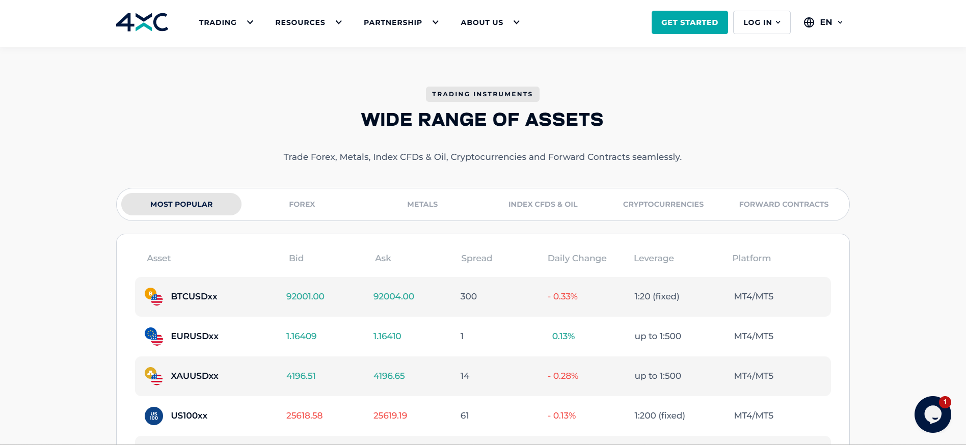The width and height of the screenshot is (966, 445).
Task: Click the XAUUSDxx gold icon
Action: coord(154,376)
